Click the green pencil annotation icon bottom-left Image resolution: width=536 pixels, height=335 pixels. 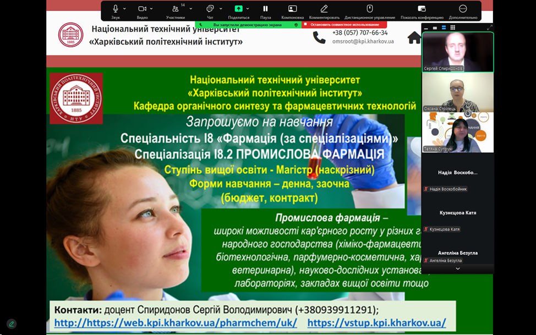12,323
